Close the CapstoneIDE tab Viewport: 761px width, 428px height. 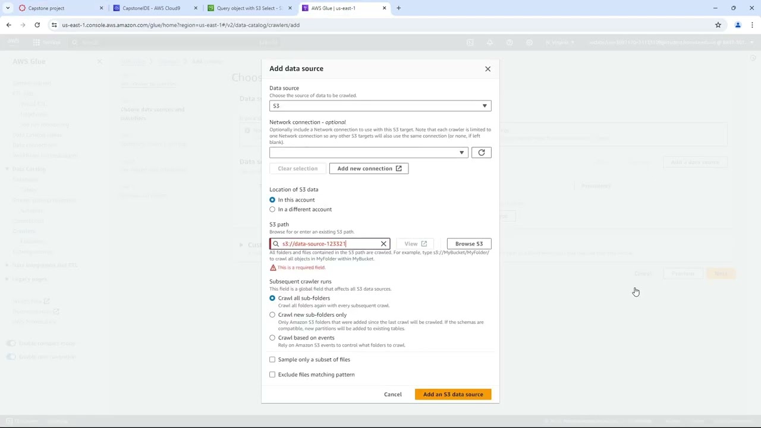195,8
